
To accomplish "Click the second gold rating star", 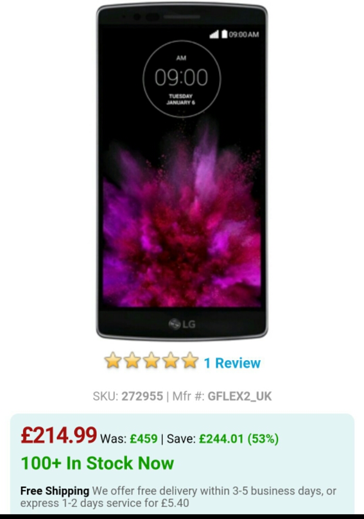I will click(x=132, y=360).
